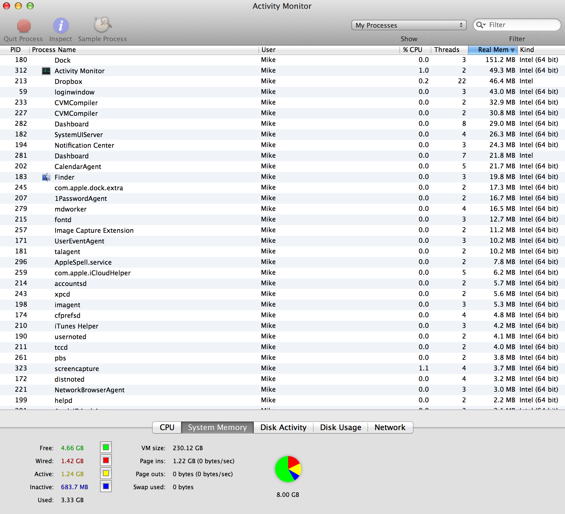Select the tccd process row
Viewport: 565px width, 514px height.
click(282, 347)
